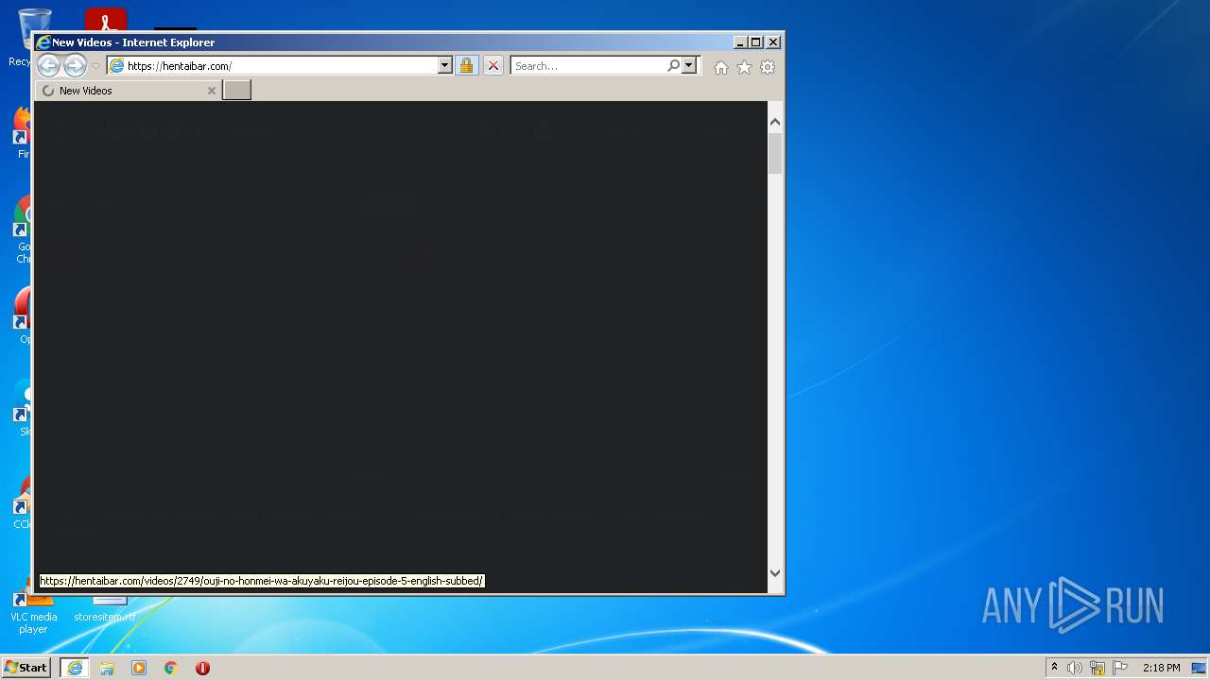Viewport: 1210px width, 680px height.
Task: Select the New Videos tab
Action: (128, 91)
